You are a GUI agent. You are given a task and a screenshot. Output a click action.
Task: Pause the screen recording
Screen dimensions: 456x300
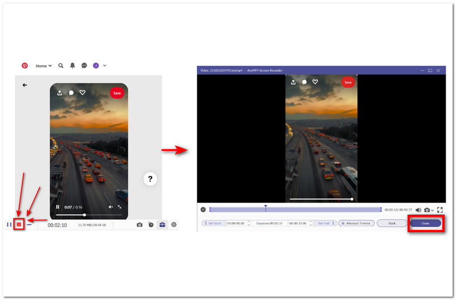9,224
